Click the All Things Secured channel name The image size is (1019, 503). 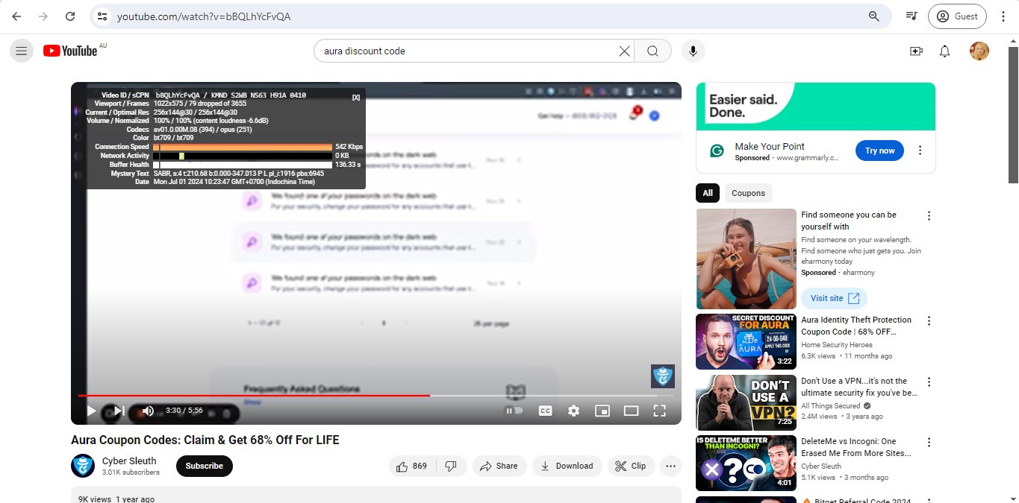pyautogui.click(x=831, y=406)
